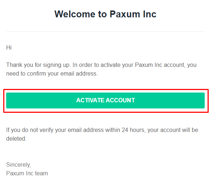Click the "Paxum Inc team" signature
The height and width of the screenshot is (184, 213).
pyautogui.click(x=27, y=174)
